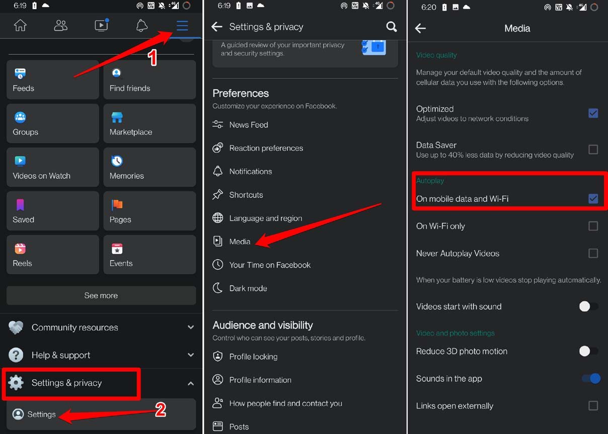Open Posts setting
This screenshot has width=608, height=434.
[x=305, y=426]
